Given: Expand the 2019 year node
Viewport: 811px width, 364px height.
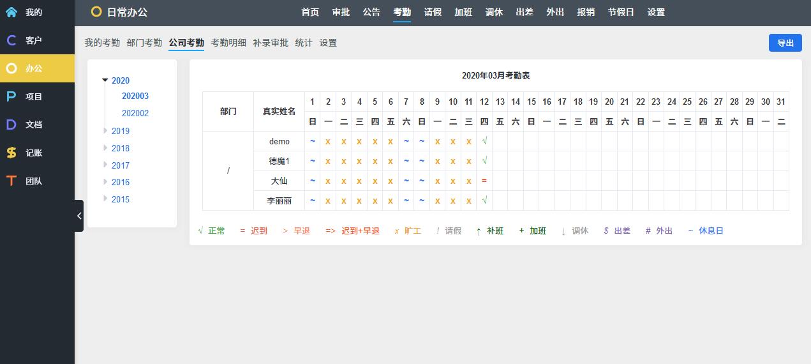Looking at the screenshot, I should [x=106, y=131].
